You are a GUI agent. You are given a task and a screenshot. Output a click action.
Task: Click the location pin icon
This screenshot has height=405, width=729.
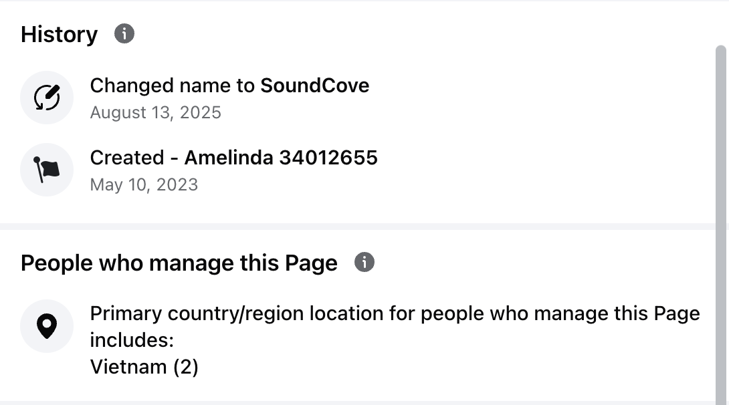46,326
